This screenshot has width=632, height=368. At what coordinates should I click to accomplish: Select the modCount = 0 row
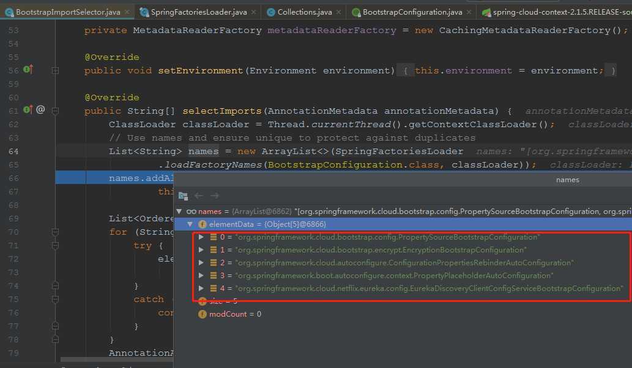tap(403, 314)
